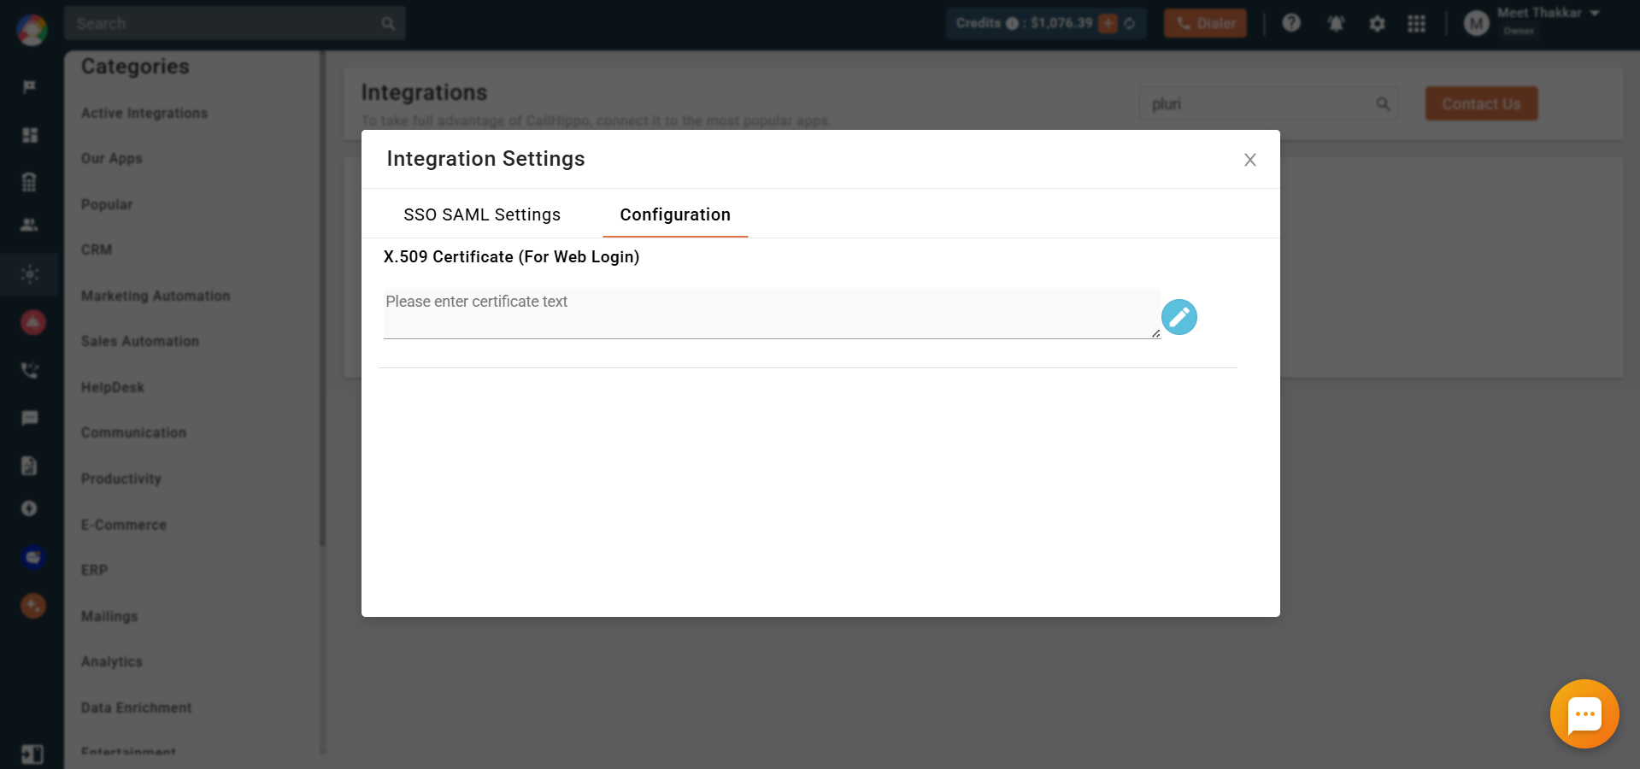Open the plus circle icon in sidebar
The width and height of the screenshot is (1640, 769).
[x=30, y=508]
